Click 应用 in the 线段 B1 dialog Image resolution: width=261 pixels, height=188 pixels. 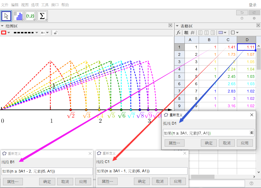click(x=83, y=181)
